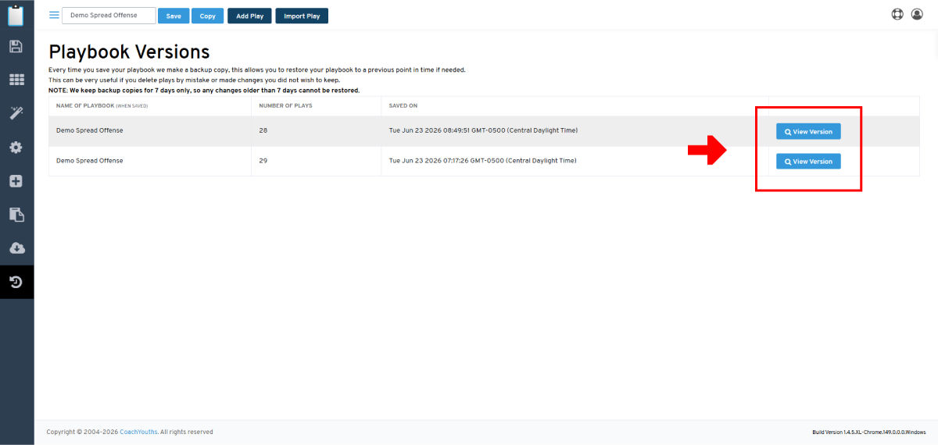Image resolution: width=938 pixels, height=445 pixels.
Task: Click the cloud download icon in sidebar
Action: (16, 248)
